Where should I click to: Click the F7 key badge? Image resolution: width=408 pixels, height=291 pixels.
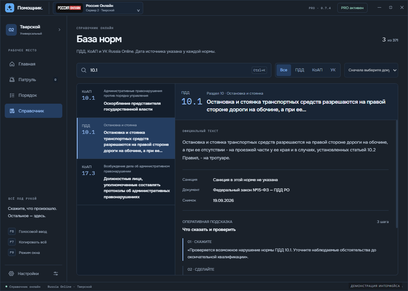(12, 242)
